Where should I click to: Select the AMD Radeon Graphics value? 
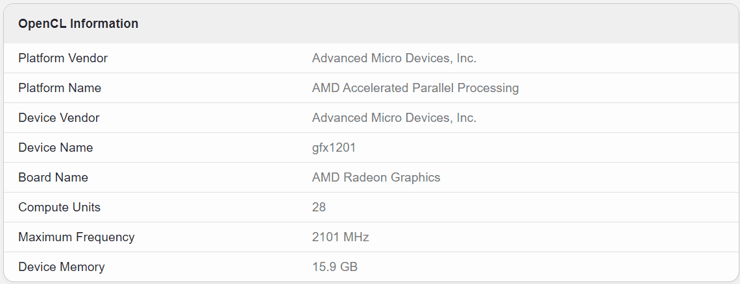click(376, 178)
